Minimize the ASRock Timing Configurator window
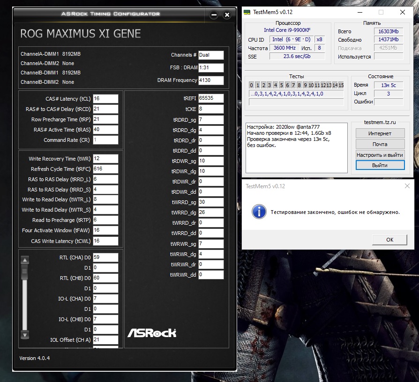The width and height of the screenshot is (419, 382). click(214, 15)
